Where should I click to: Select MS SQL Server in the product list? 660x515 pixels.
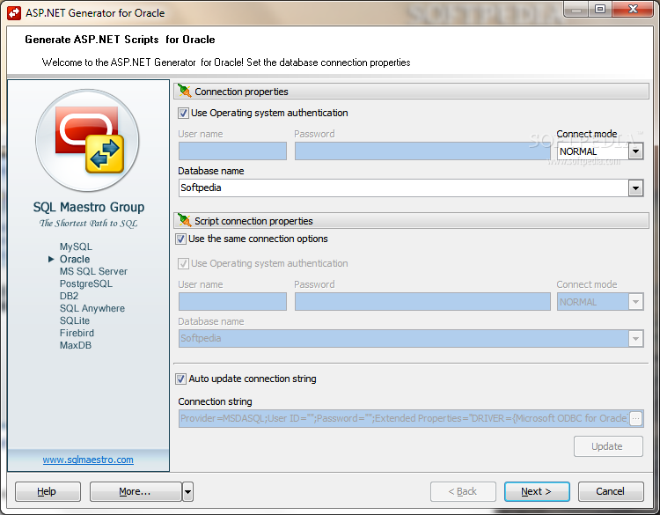click(x=93, y=271)
